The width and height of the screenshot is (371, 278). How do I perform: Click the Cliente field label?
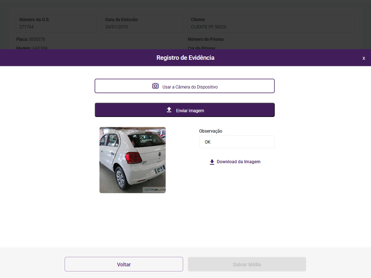click(x=198, y=20)
